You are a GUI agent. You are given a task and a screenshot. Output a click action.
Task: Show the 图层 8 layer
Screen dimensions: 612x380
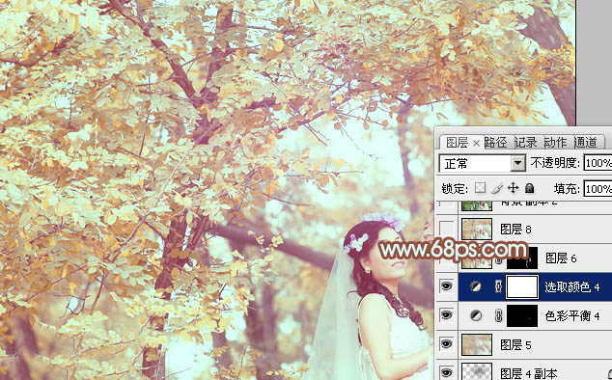click(446, 229)
